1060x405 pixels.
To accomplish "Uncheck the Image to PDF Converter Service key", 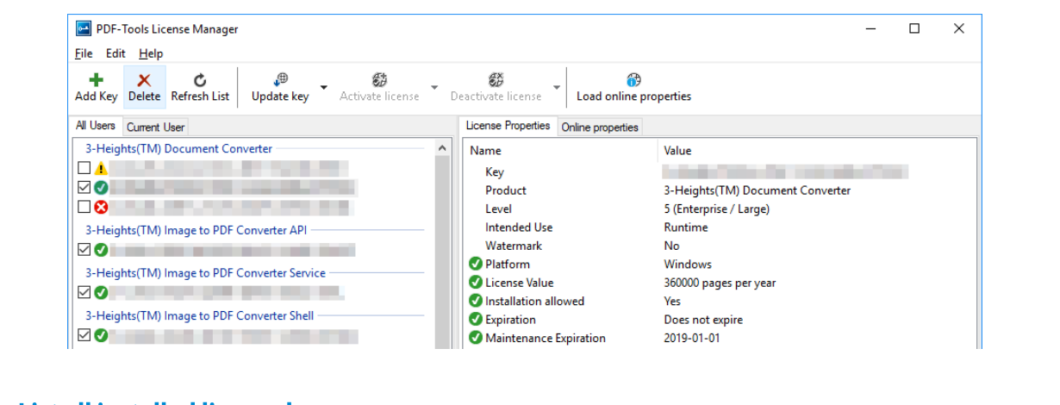I will coord(84,292).
